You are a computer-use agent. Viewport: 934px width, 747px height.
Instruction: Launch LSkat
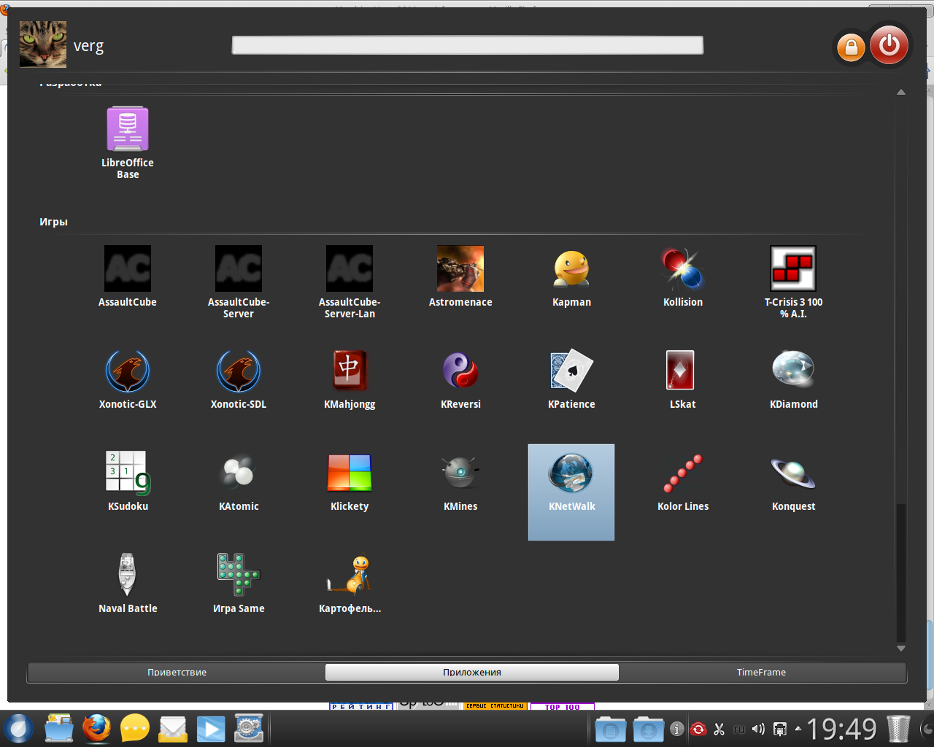coord(682,379)
